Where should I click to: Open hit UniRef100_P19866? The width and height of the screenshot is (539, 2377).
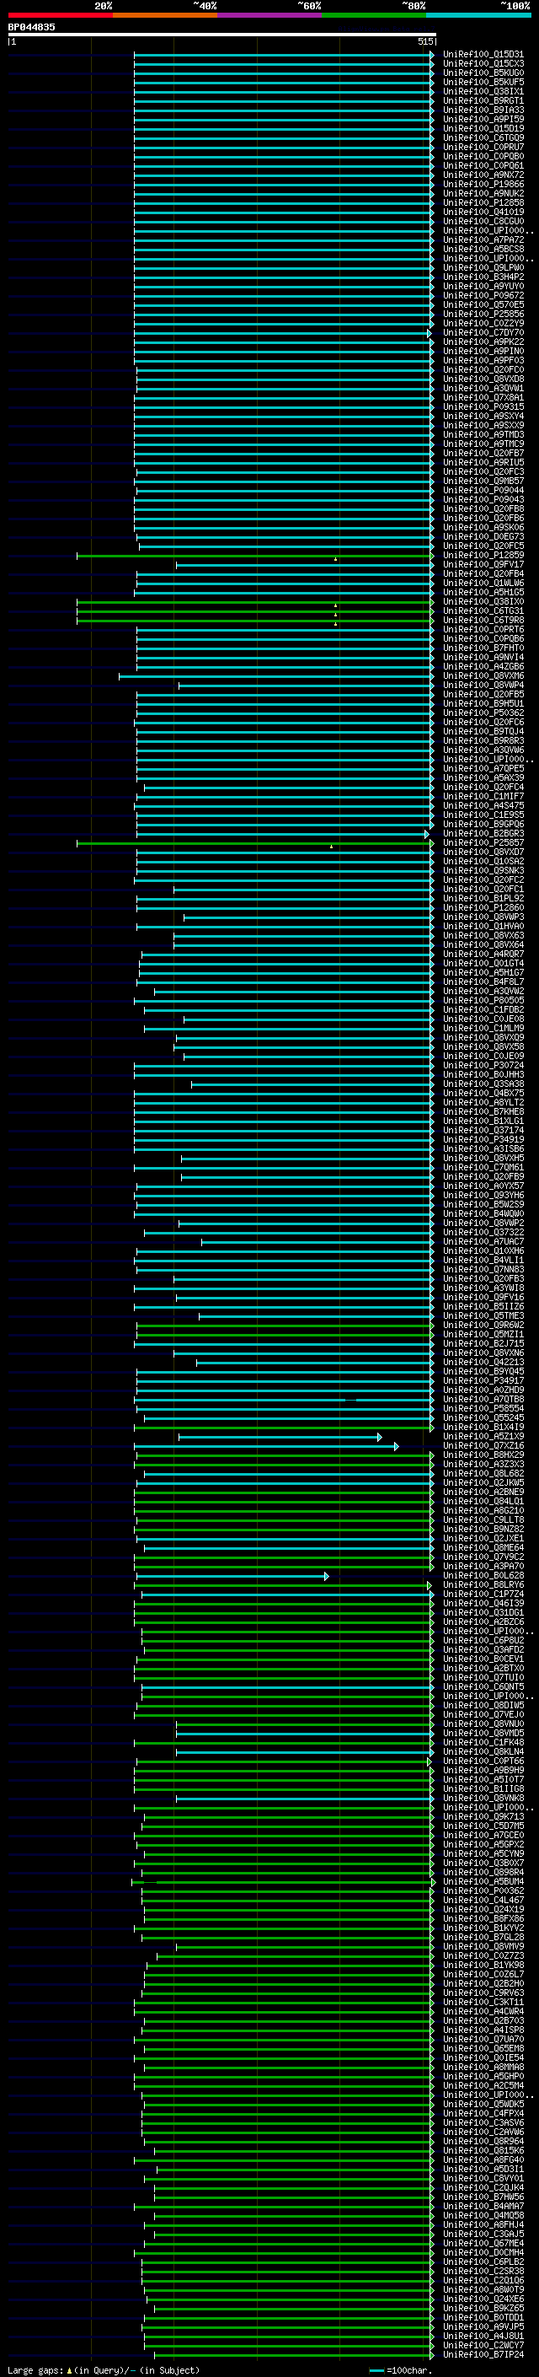click(483, 185)
